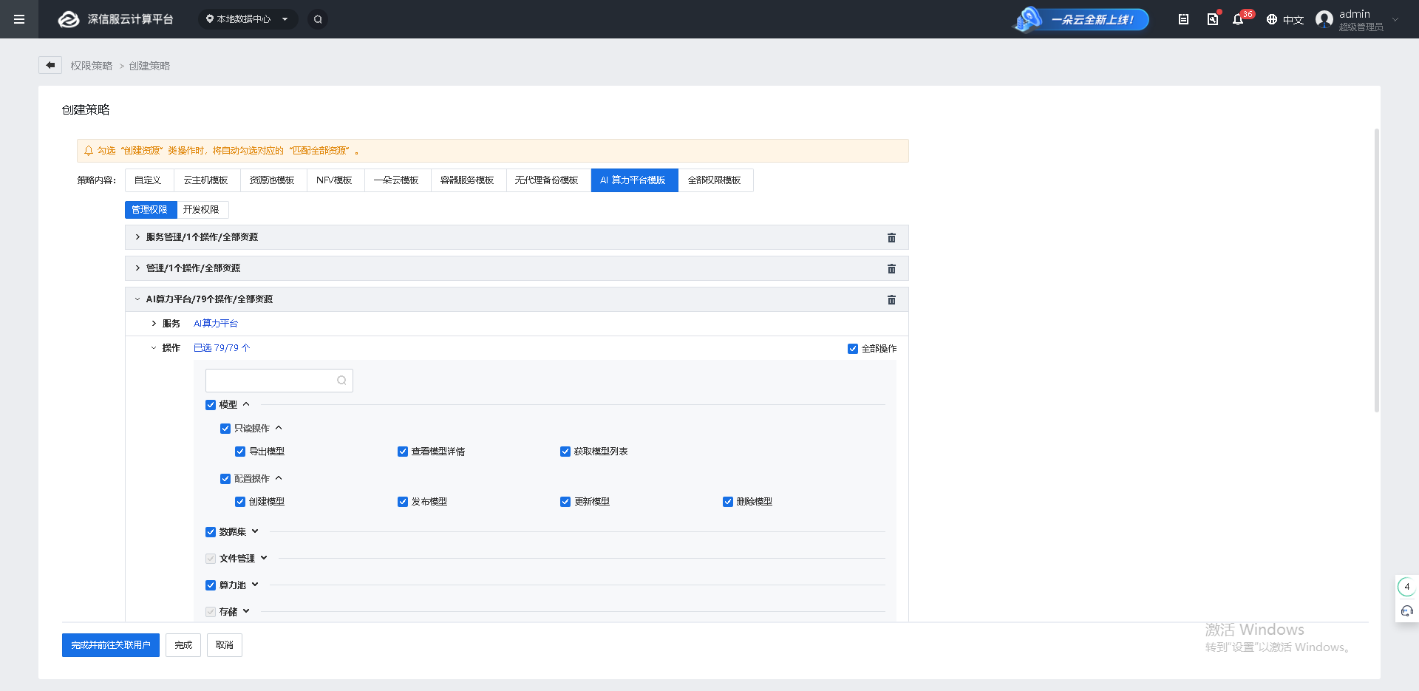Collapse the 只读操作 group arrow
This screenshot has height=691, width=1419.
(x=279, y=428)
